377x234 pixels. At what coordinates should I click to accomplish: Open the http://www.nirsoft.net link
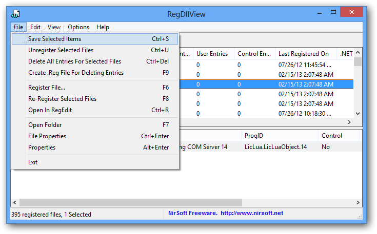(252, 213)
